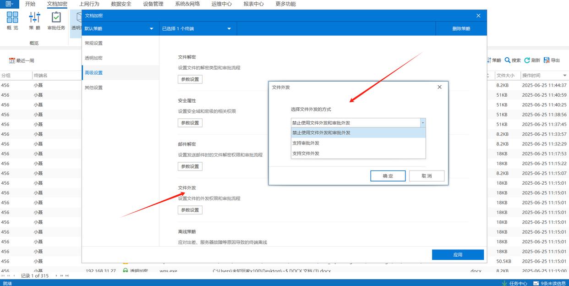Click 参数设置 under 文件外发 section
The width and height of the screenshot is (569, 286).
coord(190,210)
